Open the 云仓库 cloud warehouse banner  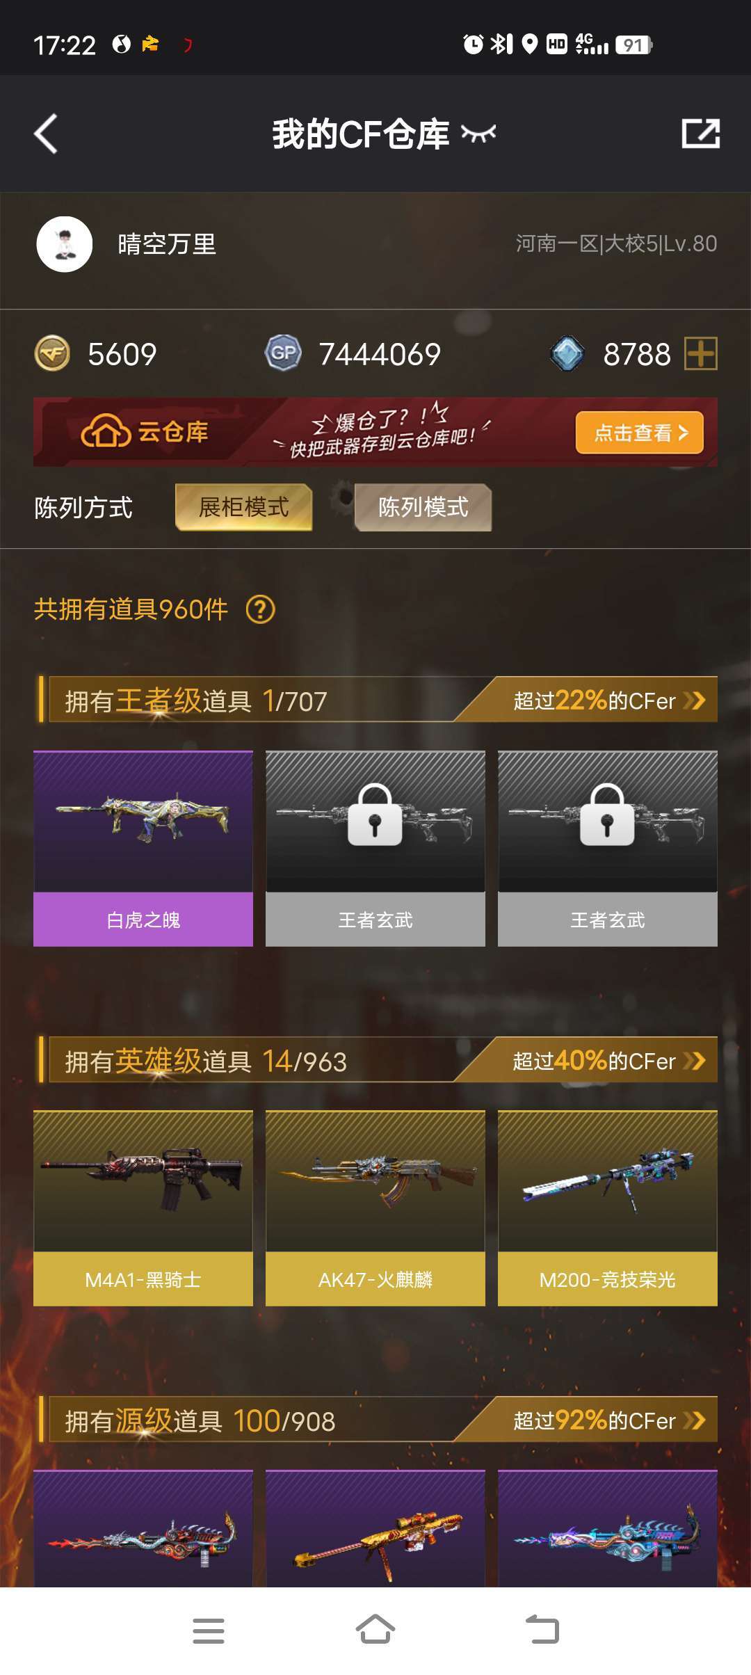pos(375,432)
